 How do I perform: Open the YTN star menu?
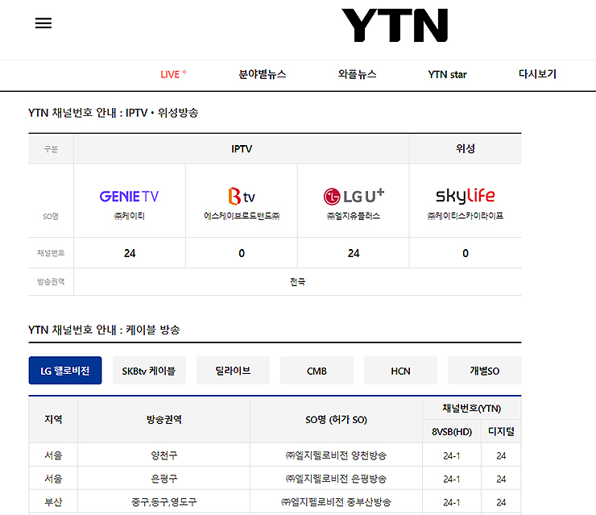tap(447, 74)
